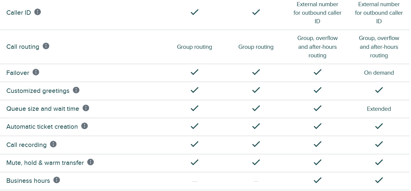Click the Caller ID feature label
The height and width of the screenshot is (191, 411).
pyautogui.click(x=19, y=13)
